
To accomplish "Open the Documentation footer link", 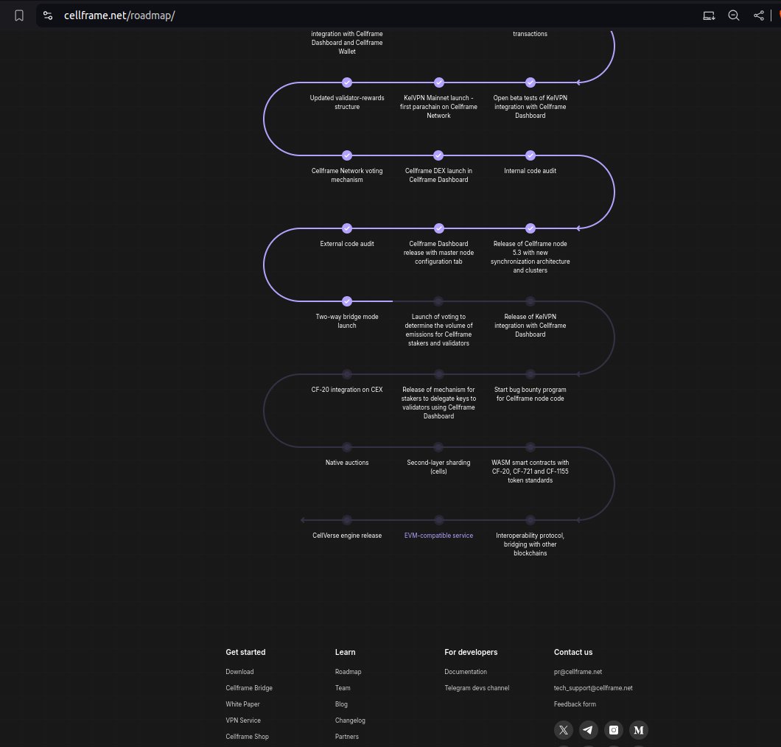I will [466, 672].
